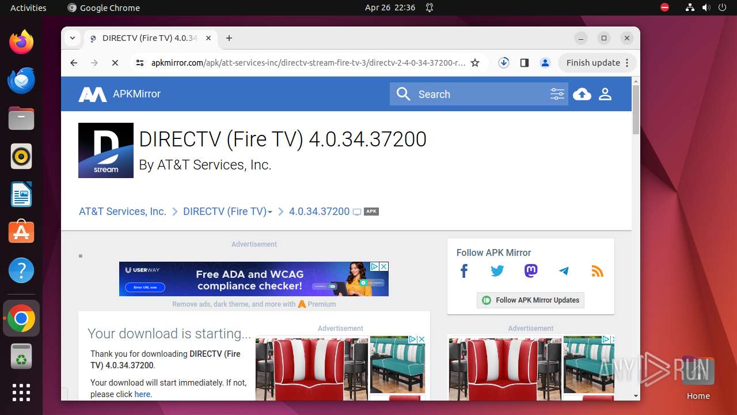
Task: Go forward in Chrome history
Action: (x=94, y=63)
